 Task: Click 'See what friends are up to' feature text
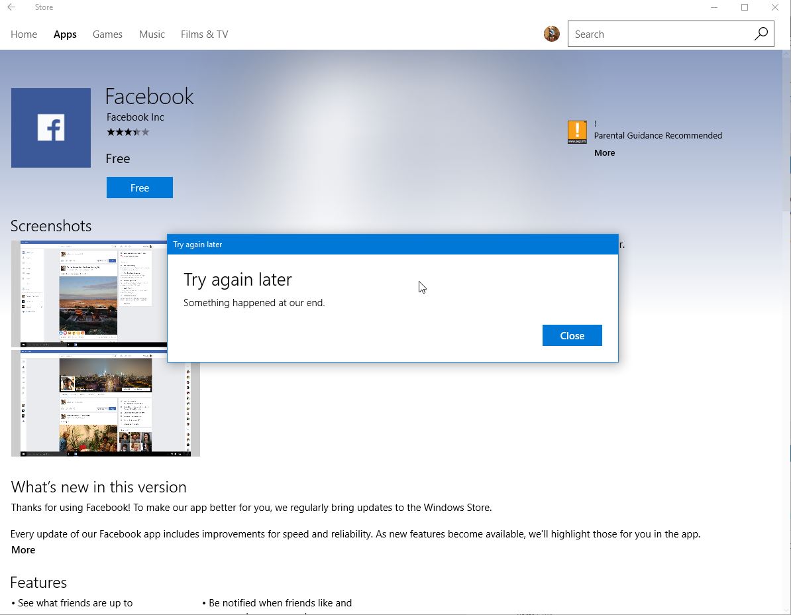tap(75, 603)
